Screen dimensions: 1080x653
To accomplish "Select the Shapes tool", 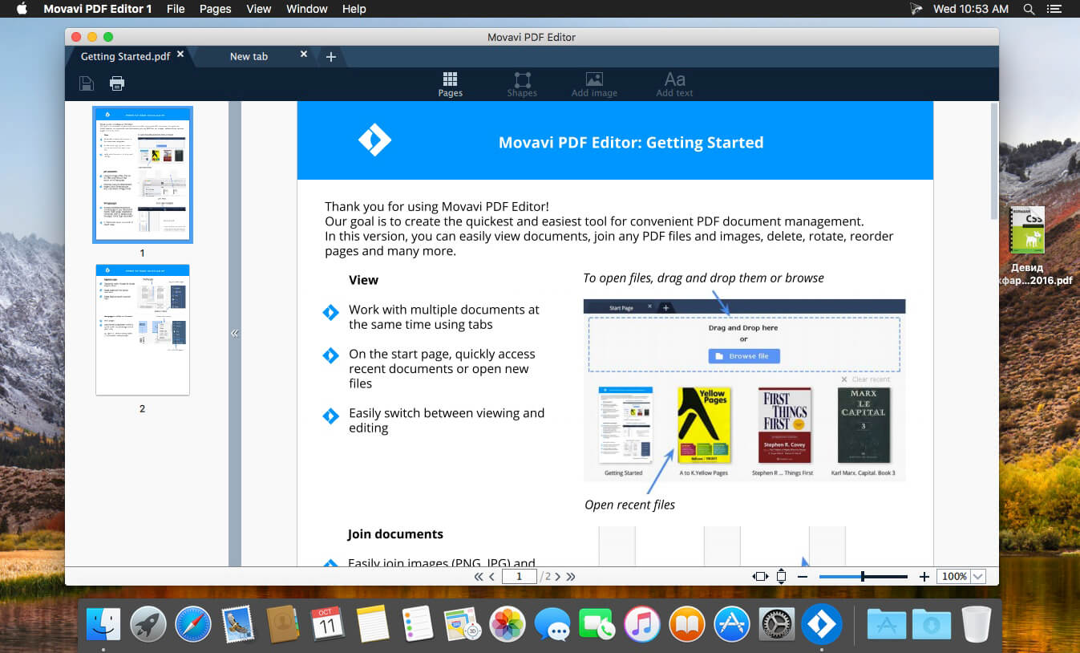I will [522, 83].
